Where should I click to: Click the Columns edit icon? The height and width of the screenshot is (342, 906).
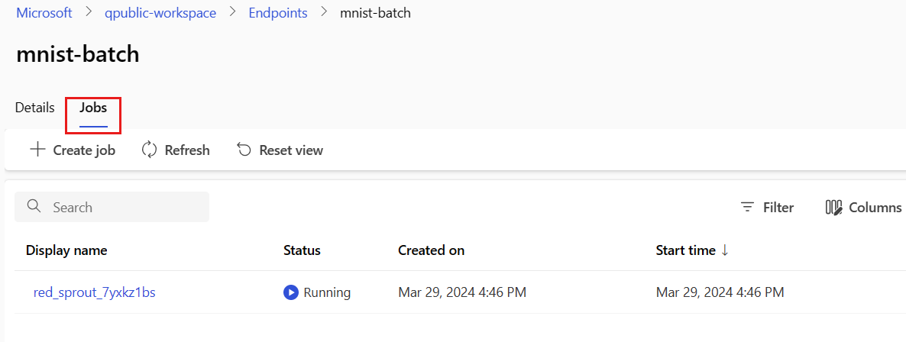(833, 208)
